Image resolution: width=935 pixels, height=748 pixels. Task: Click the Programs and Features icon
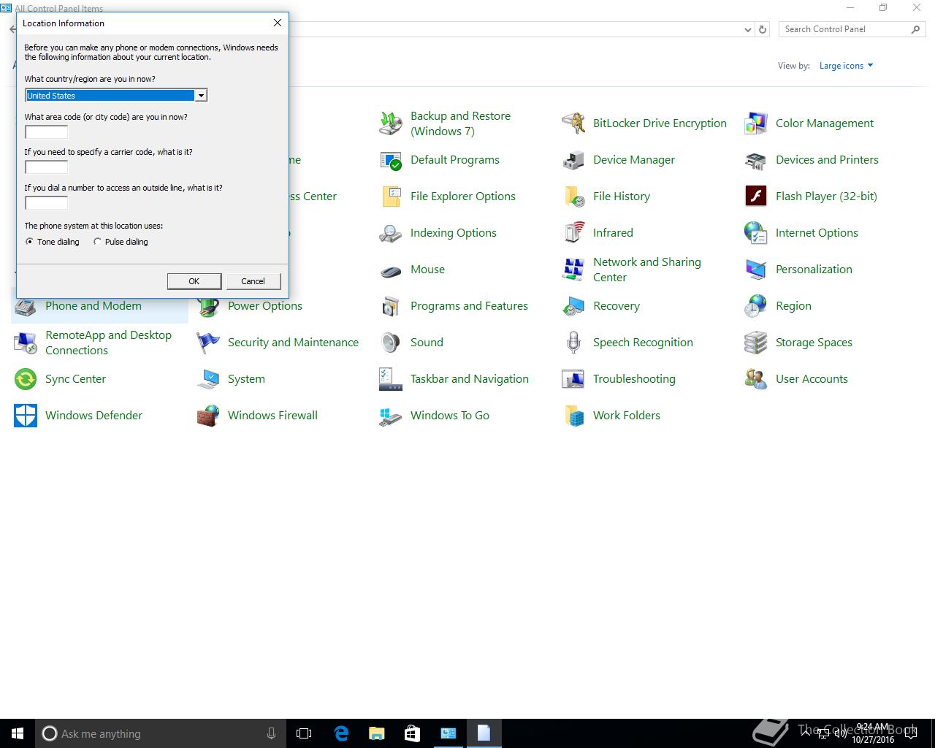(391, 306)
